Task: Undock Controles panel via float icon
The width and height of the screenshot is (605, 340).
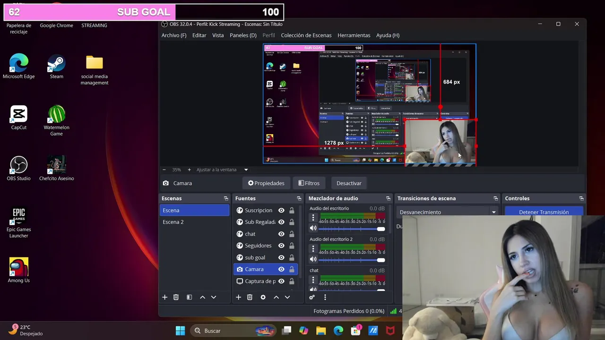Action: click(x=581, y=198)
